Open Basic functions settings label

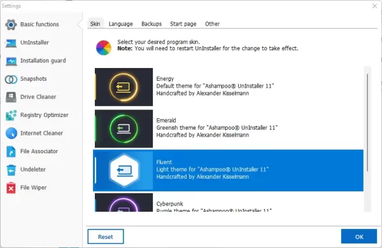tap(39, 24)
